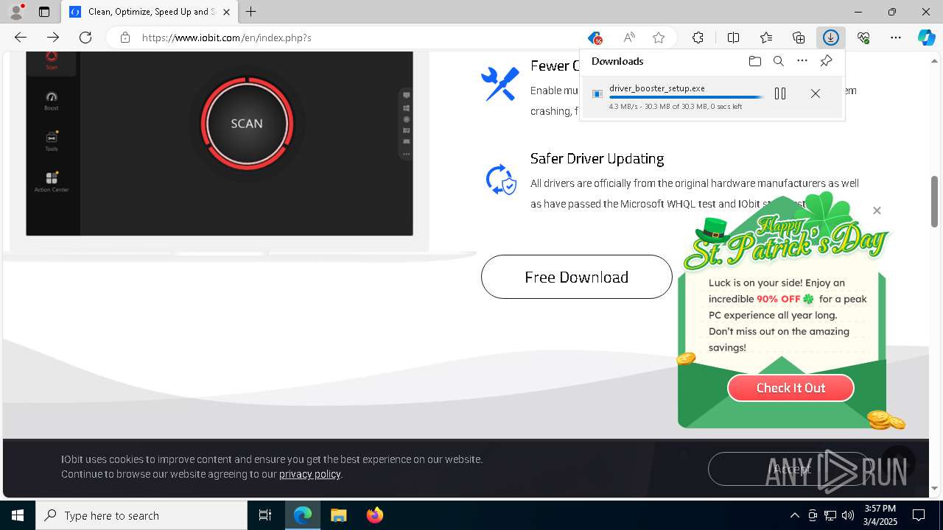Cancel the driver_booster_setup.exe download
943x530 pixels.
pyautogui.click(x=815, y=93)
